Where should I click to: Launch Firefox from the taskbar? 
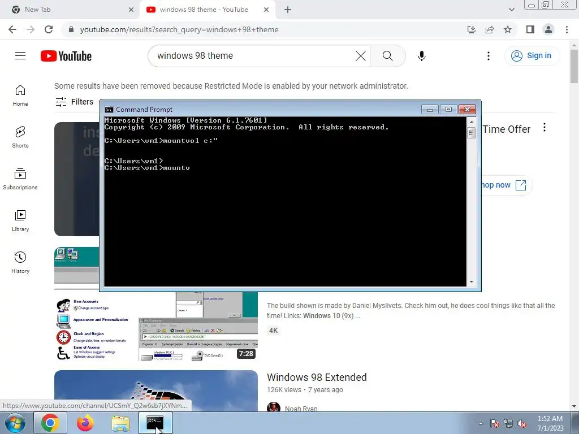[x=85, y=423]
